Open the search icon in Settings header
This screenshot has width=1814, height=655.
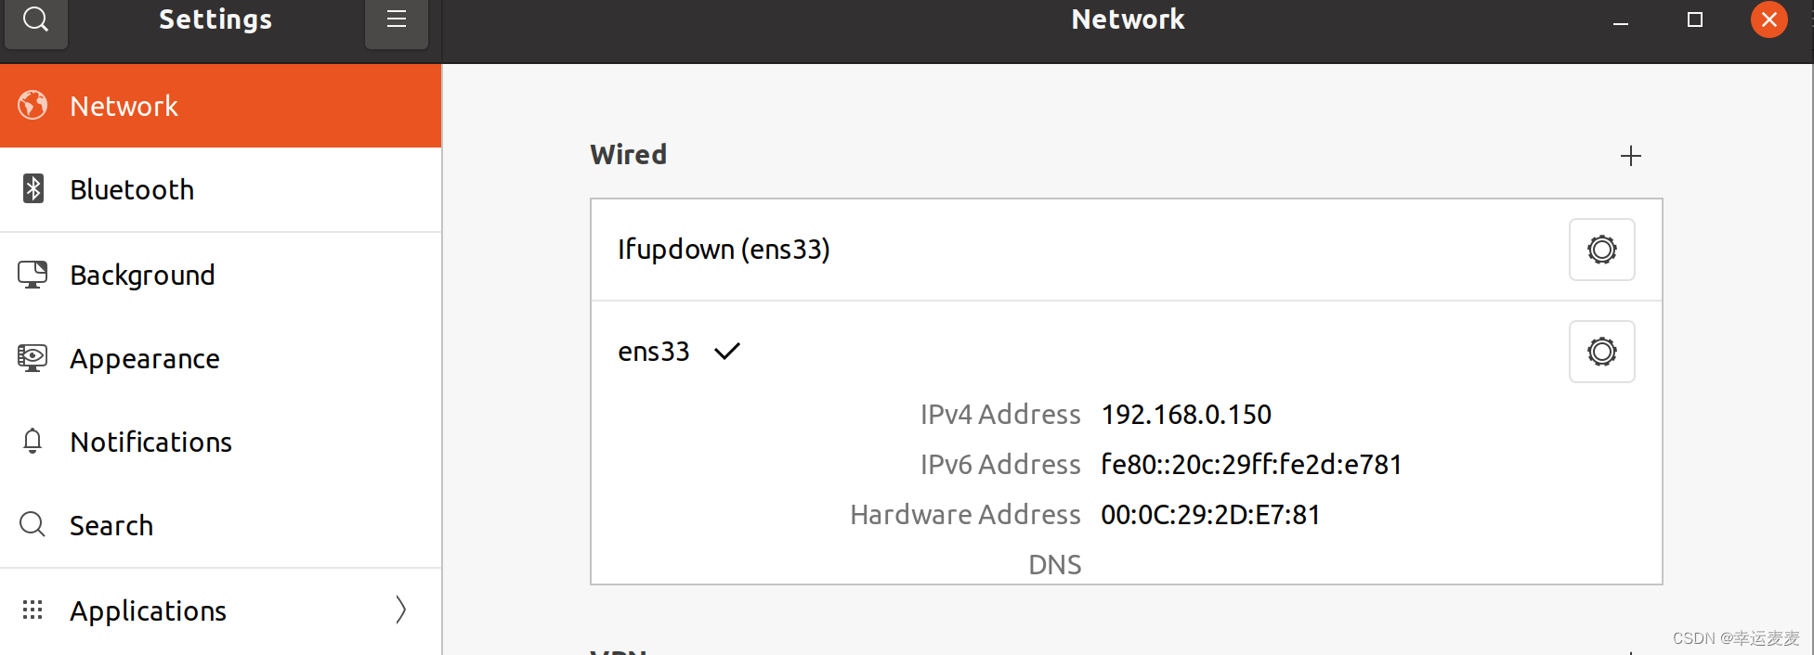[x=36, y=19]
